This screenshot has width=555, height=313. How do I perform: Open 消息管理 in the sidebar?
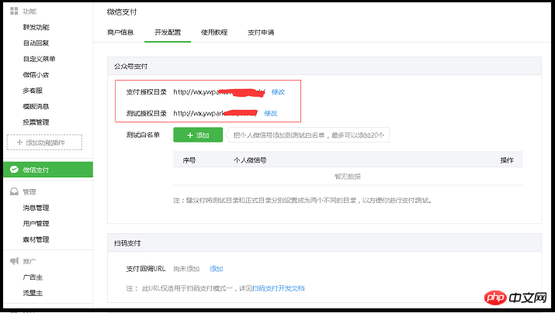point(36,208)
